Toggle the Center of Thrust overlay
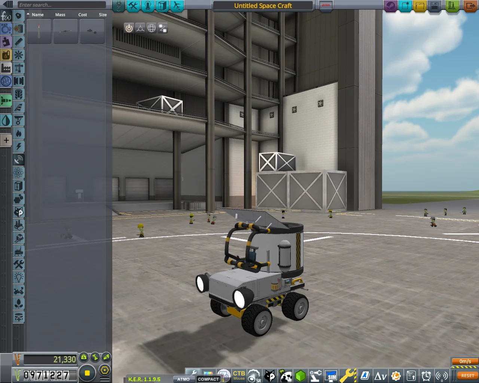Screen dimensions: 479x383 [x=95, y=357]
